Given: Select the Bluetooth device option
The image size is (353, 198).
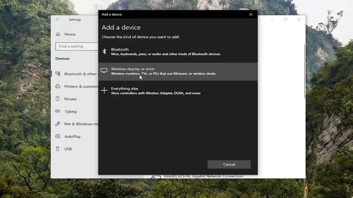Looking at the screenshot, I should pyautogui.click(x=178, y=52).
